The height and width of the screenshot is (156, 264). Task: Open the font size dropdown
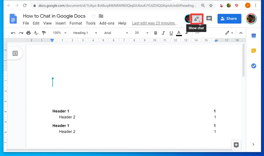pos(141,33)
